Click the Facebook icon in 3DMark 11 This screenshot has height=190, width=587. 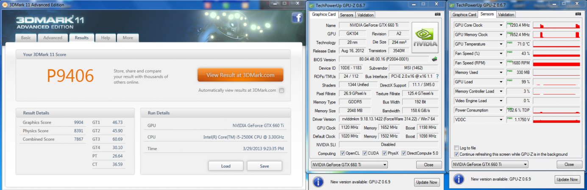pyautogui.click(x=297, y=18)
